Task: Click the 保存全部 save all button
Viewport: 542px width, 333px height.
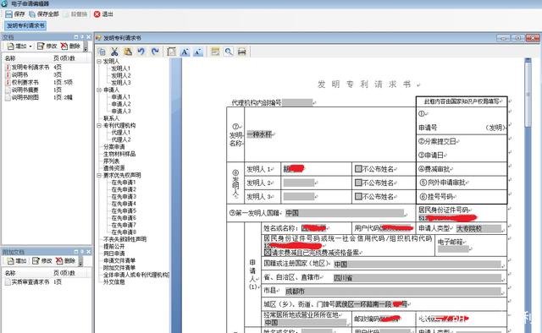Action: (44, 14)
